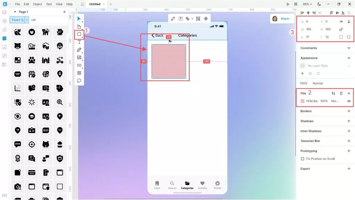Open the 88% zoom dropdown
The width and height of the screenshot is (355, 200).
click(x=308, y=4)
